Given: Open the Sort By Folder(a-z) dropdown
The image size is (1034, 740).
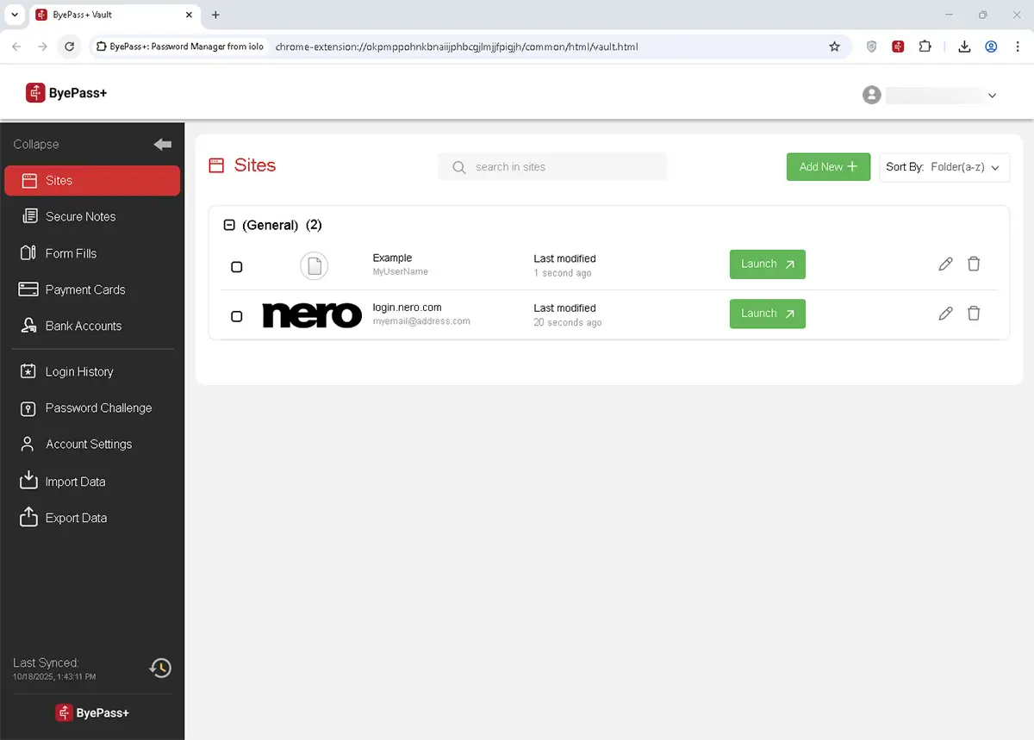Looking at the screenshot, I should click(x=944, y=167).
